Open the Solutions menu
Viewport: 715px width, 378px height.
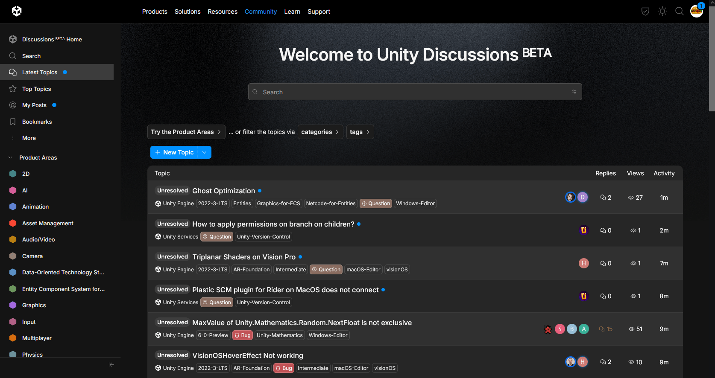[x=188, y=12]
